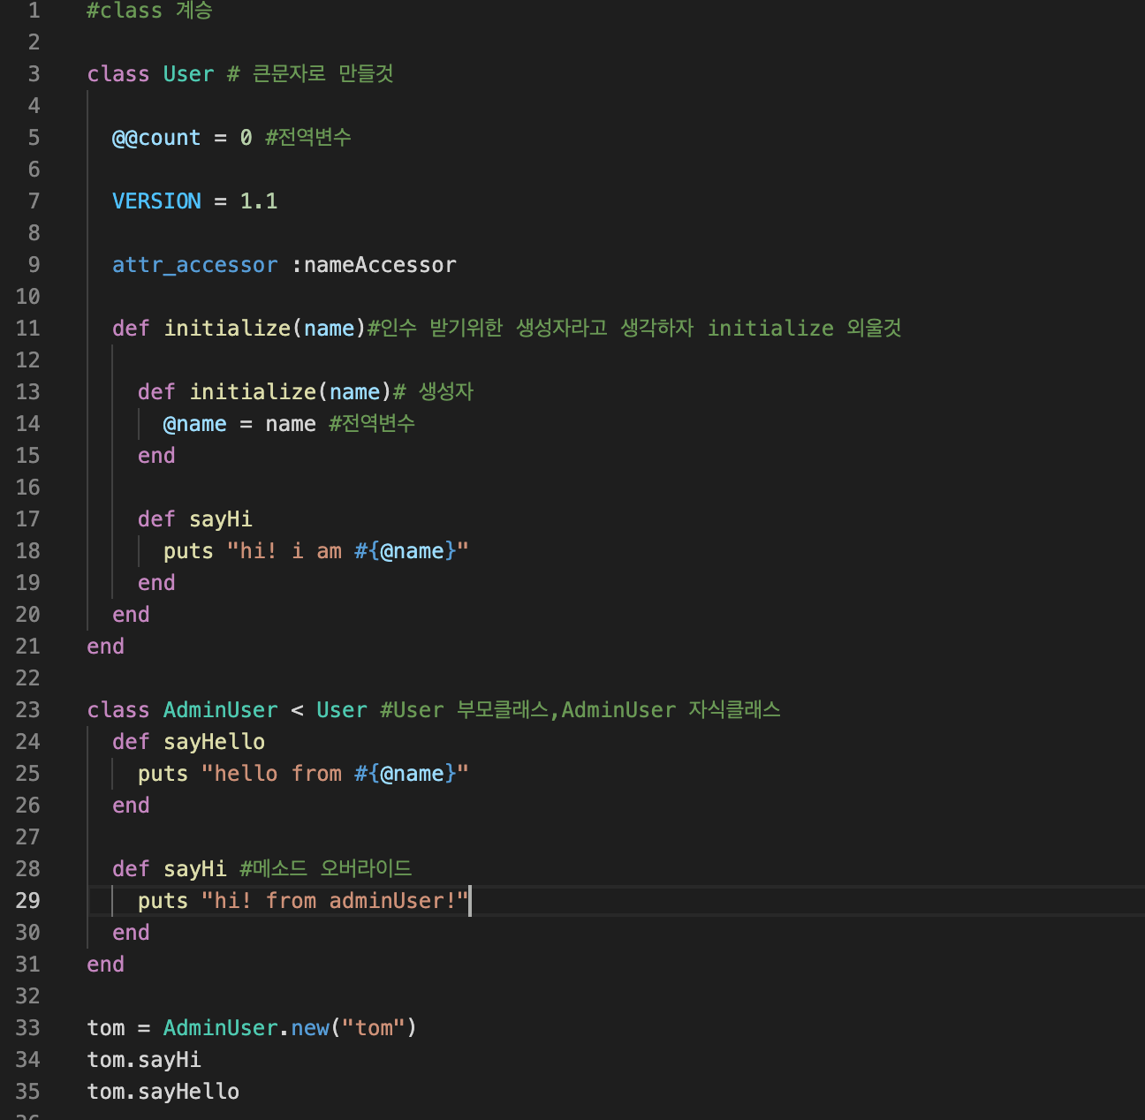Viewport: 1145px width, 1120px height.
Task: Click the "sayHello" call on line 35
Action: click(x=188, y=1092)
